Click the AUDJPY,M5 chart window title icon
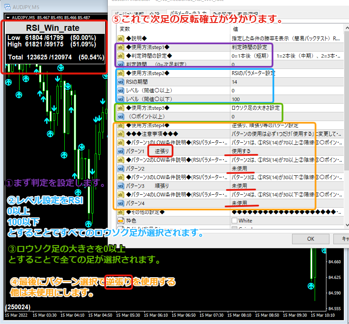This screenshot has height=324, width=349. click(x=7, y=7)
